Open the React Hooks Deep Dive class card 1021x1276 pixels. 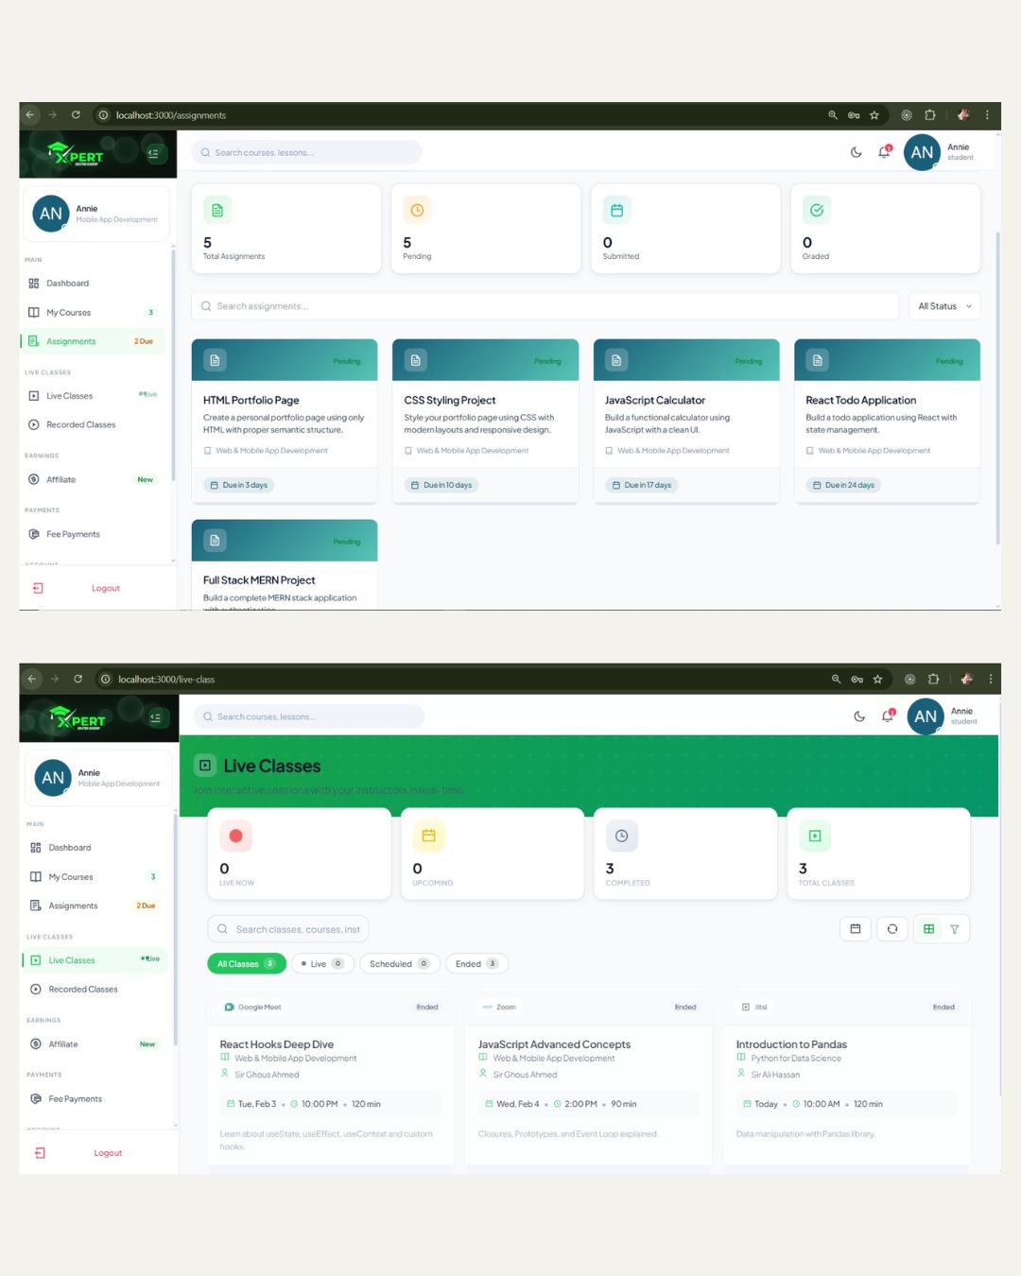click(x=277, y=1044)
